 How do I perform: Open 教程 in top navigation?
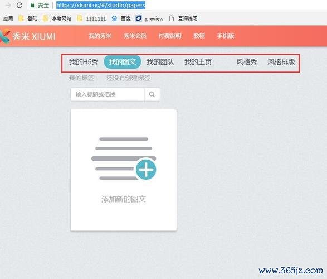pyautogui.click(x=199, y=36)
